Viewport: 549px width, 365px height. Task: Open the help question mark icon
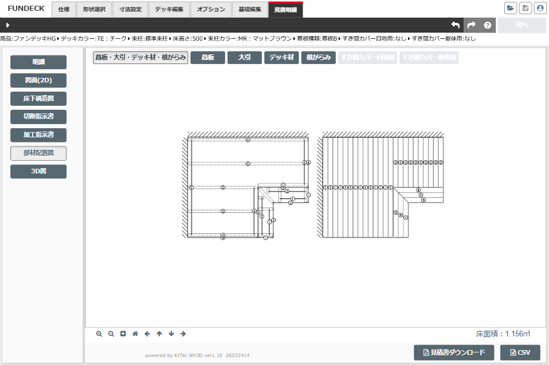pyautogui.click(x=488, y=25)
